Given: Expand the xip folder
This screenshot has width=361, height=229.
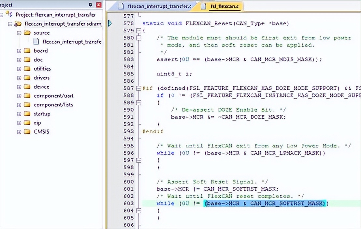Looking at the screenshot, I should [19, 123].
